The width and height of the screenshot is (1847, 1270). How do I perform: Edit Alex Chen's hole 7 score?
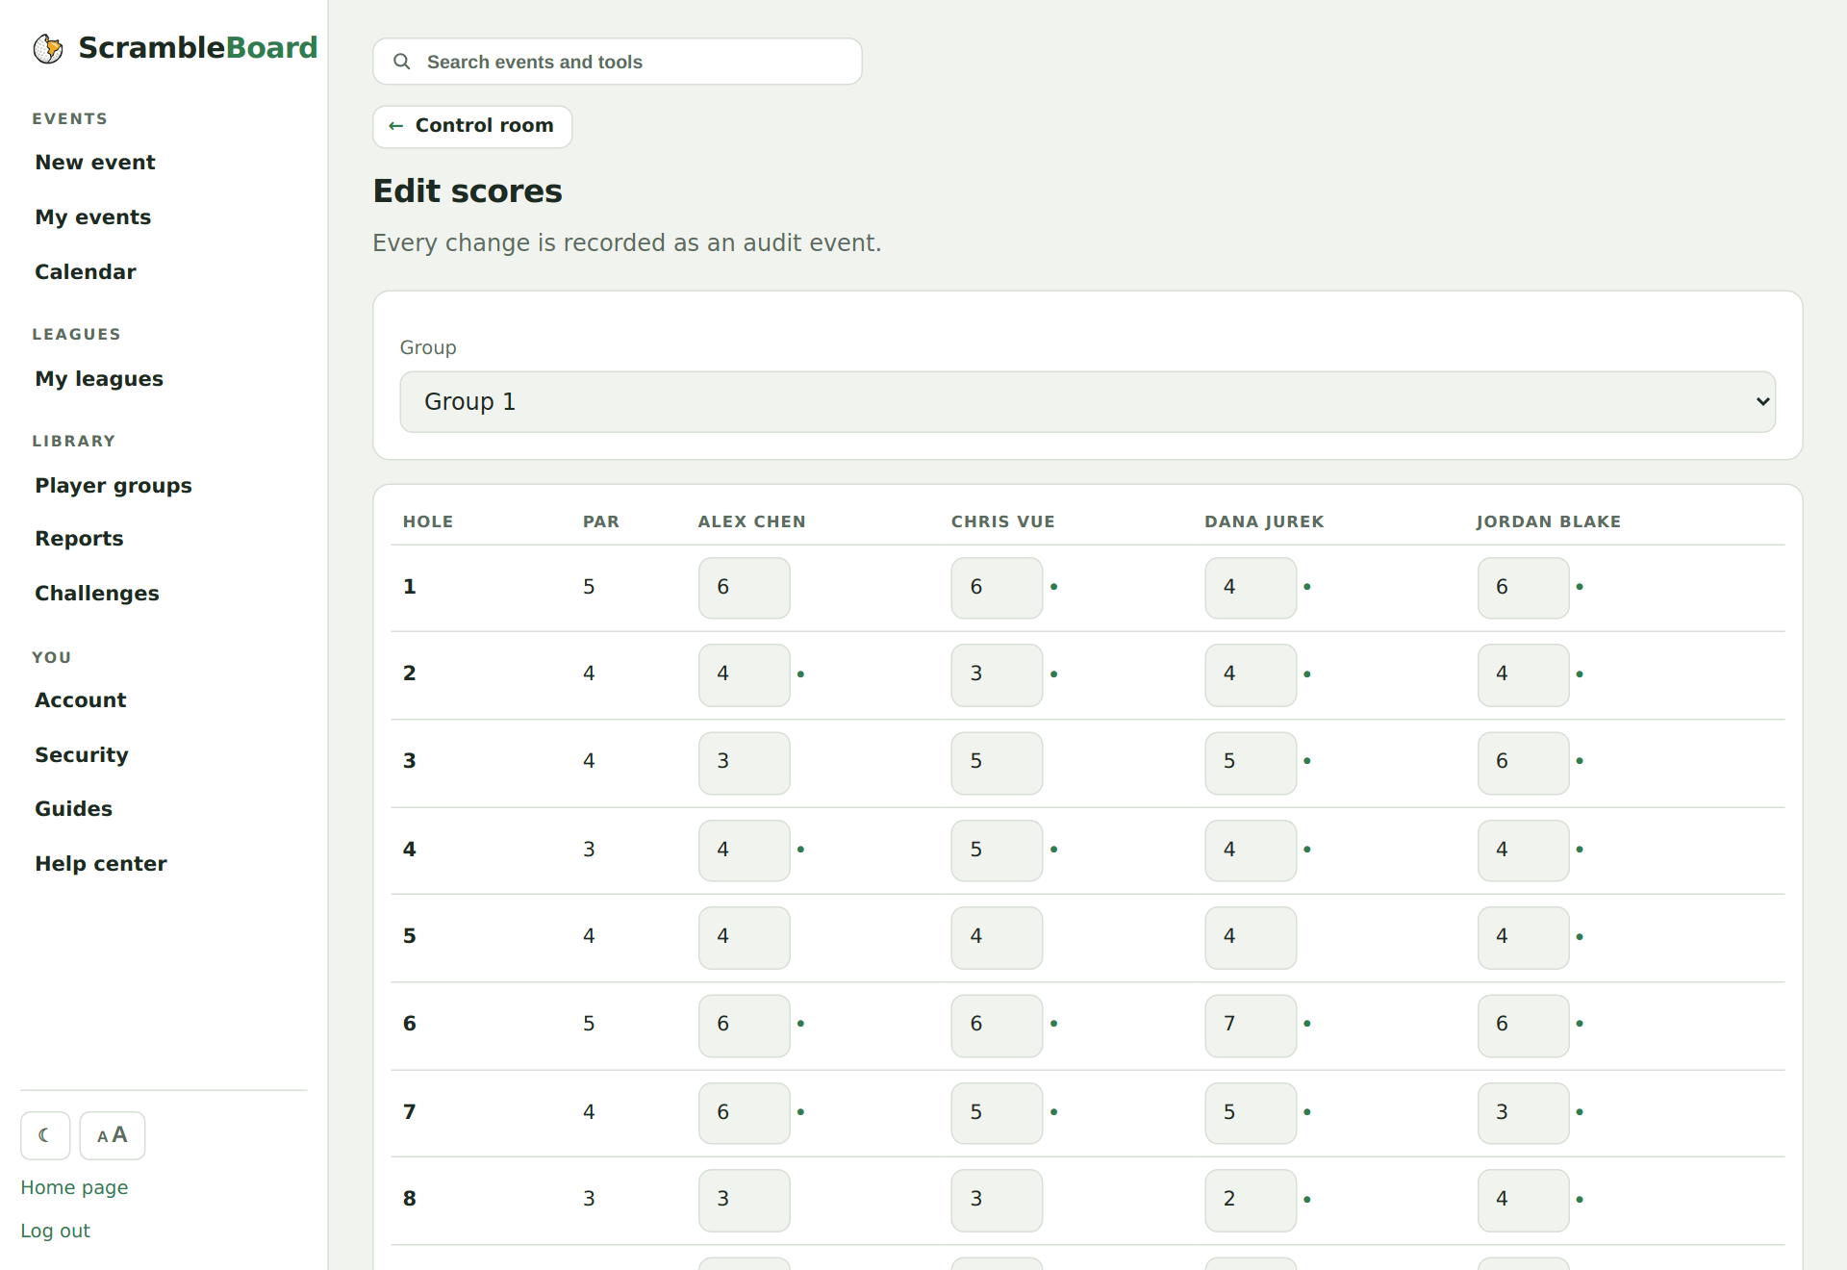(744, 1113)
